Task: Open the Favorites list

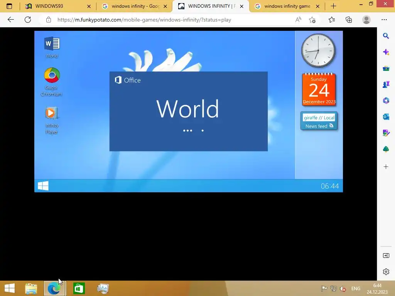Action: [x=332, y=20]
